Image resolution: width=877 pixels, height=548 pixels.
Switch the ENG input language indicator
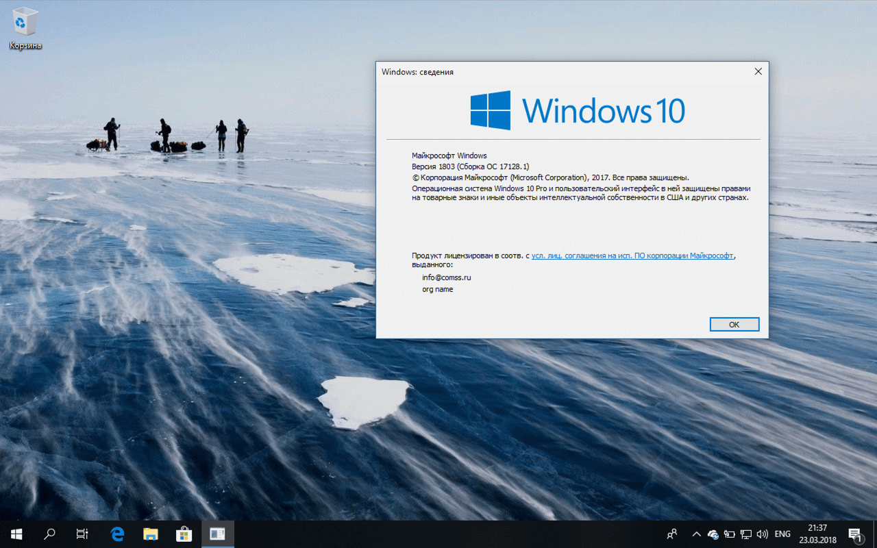click(x=782, y=534)
